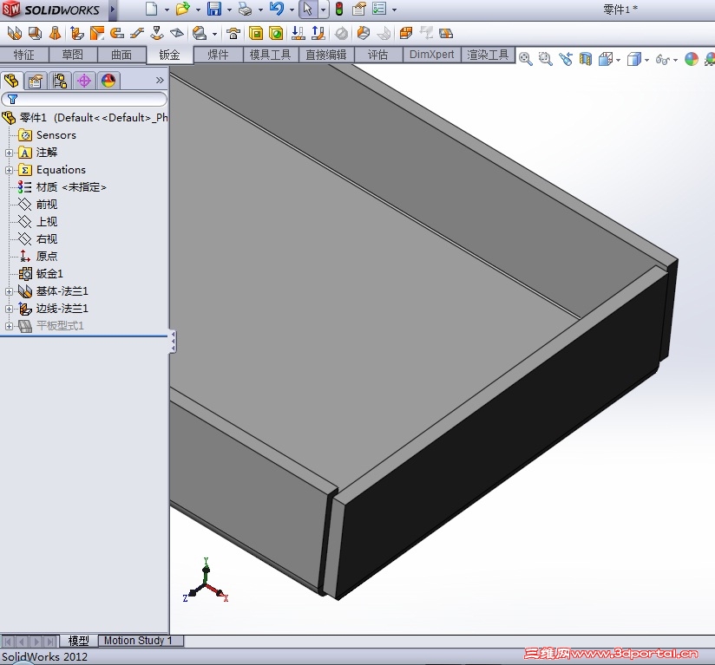This screenshot has width=715, height=665.
Task: Select the Lofted Bend tool
Action: click(x=56, y=33)
